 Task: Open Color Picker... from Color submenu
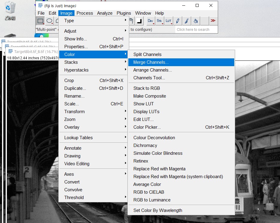(x=181, y=127)
